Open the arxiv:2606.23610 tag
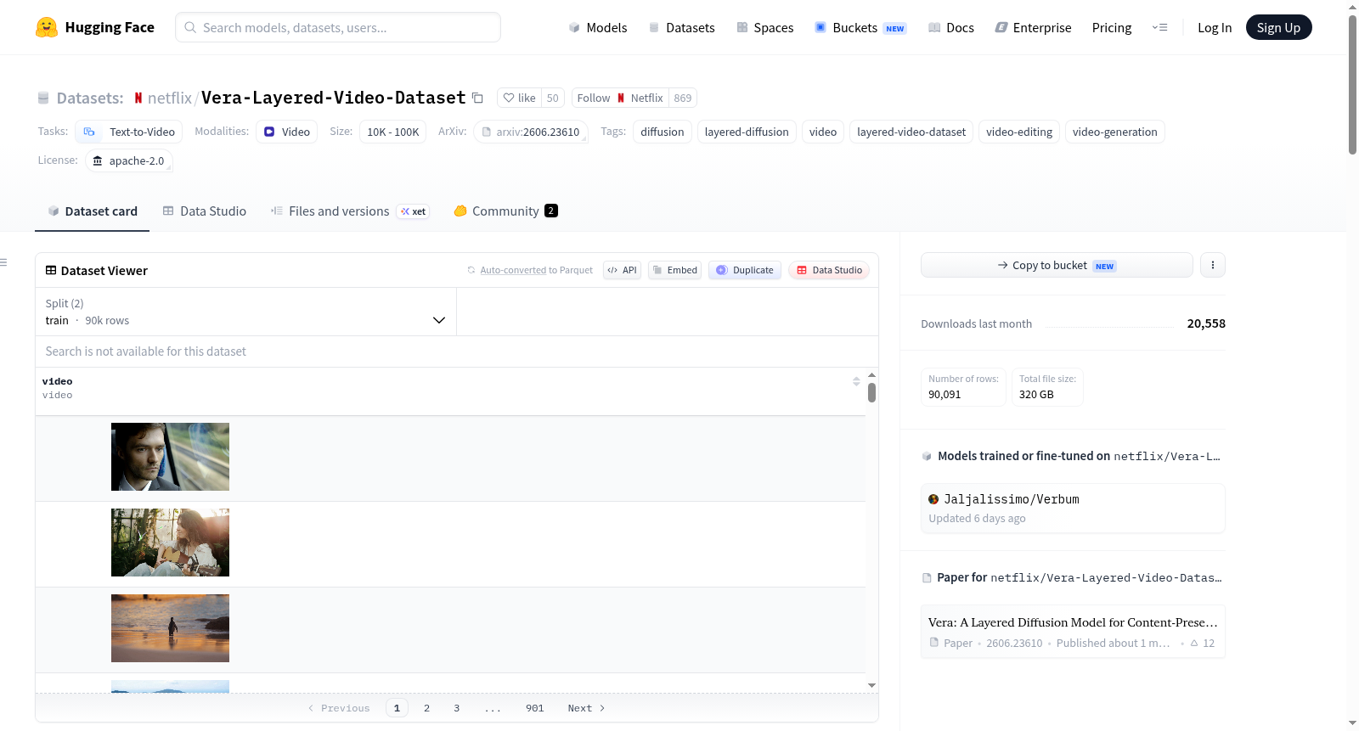This screenshot has width=1359, height=731. (x=531, y=132)
